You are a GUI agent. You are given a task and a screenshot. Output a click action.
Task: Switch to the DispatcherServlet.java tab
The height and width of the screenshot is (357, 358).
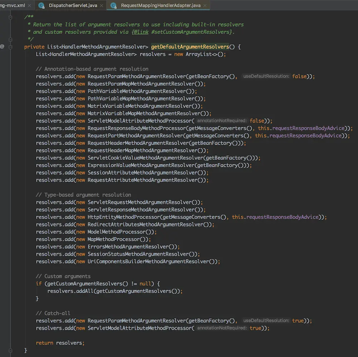tap(73, 5)
